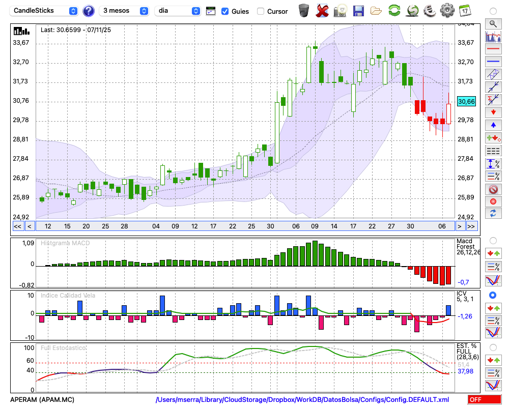
Task: Select the red horizontal line tool
Action: pos(493,49)
